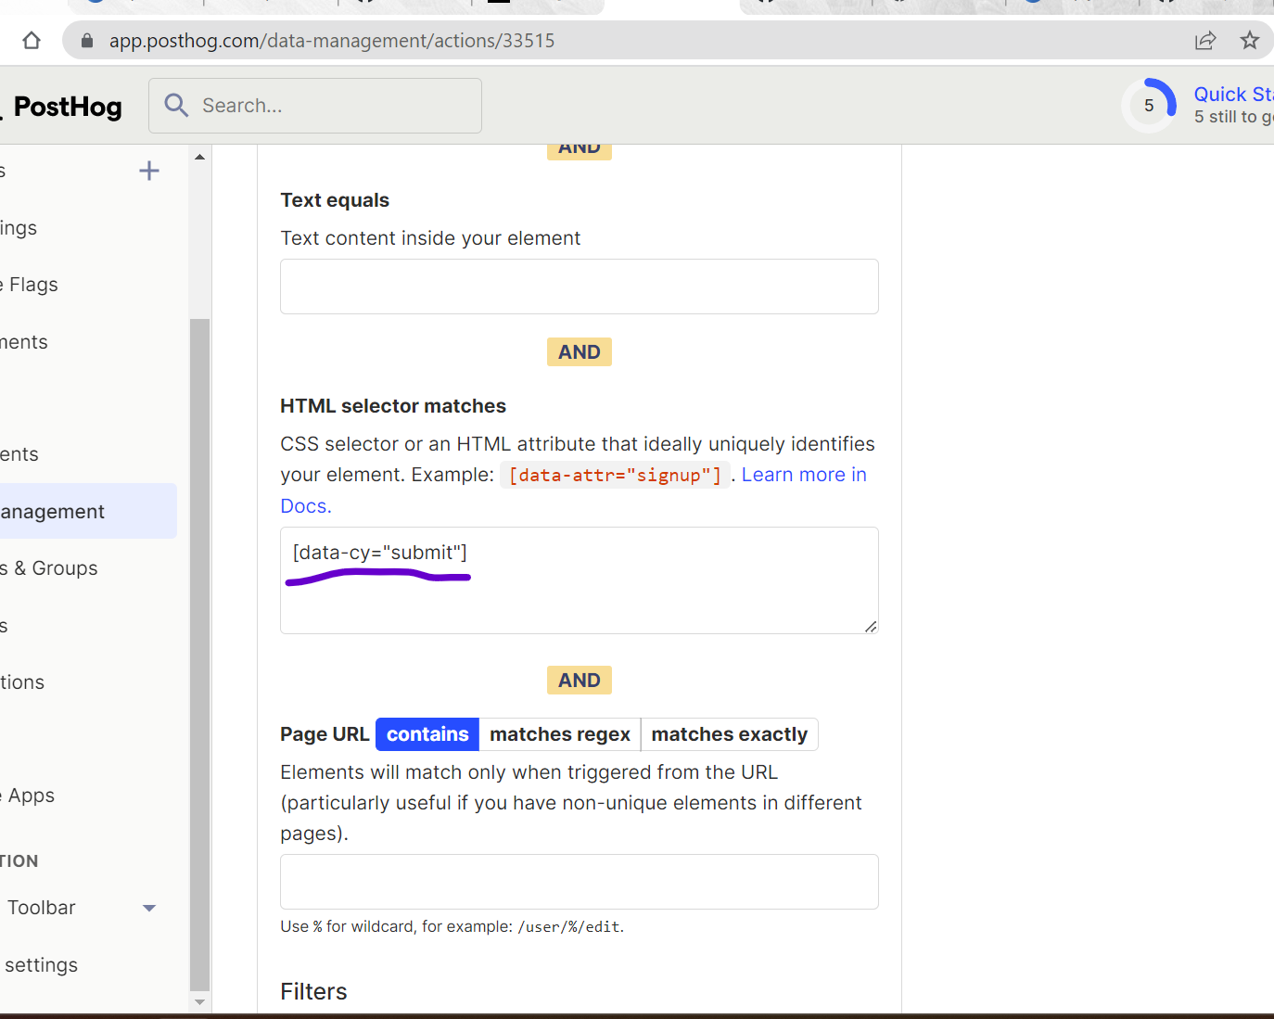Click the 'Text equals' label
1274x1019 pixels.
point(335,200)
